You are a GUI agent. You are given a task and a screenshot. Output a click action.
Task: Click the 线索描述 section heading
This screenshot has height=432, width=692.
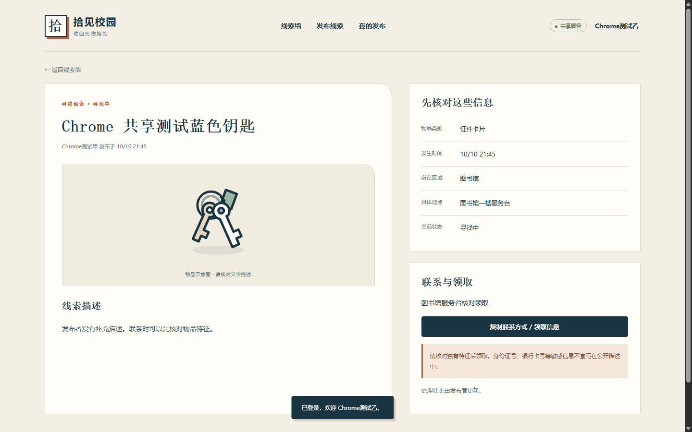tap(82, 306)
